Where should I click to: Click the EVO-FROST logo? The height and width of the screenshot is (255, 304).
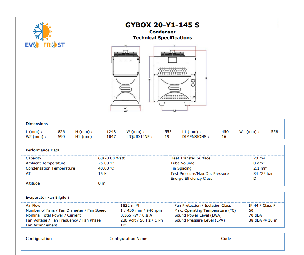point(45,35)
